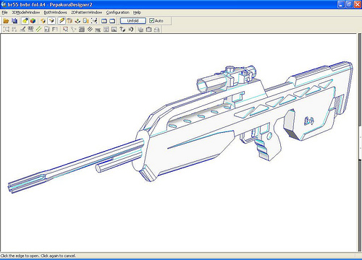Open the File menu
Viewport: 362px width, 260px height.
tap(4, 12)
